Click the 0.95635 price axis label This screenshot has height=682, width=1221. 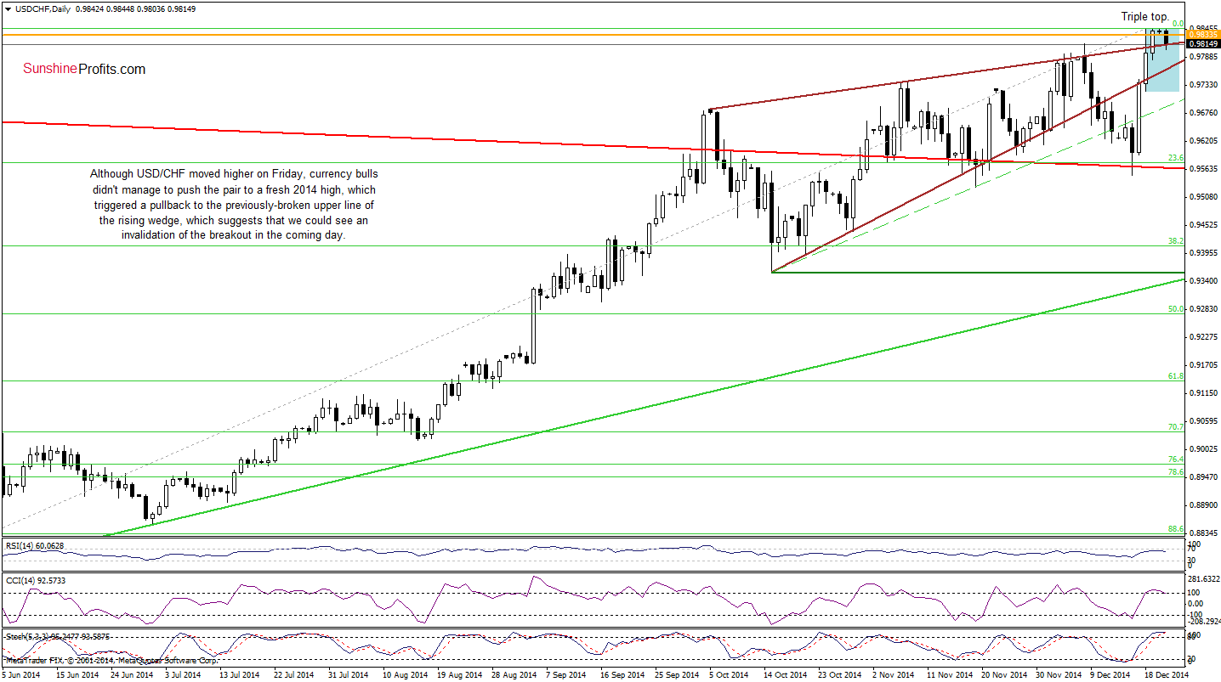(x=1204, y=169)
